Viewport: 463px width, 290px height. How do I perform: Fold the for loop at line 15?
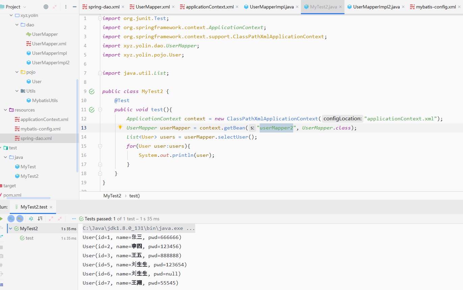(100, 146)
